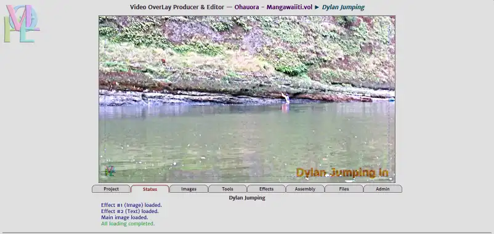Screen dimensions: 494x234
Task: Open the Mangawaiiti.vol link in the header
Action: pyautogui.click(x=290, y=7)
